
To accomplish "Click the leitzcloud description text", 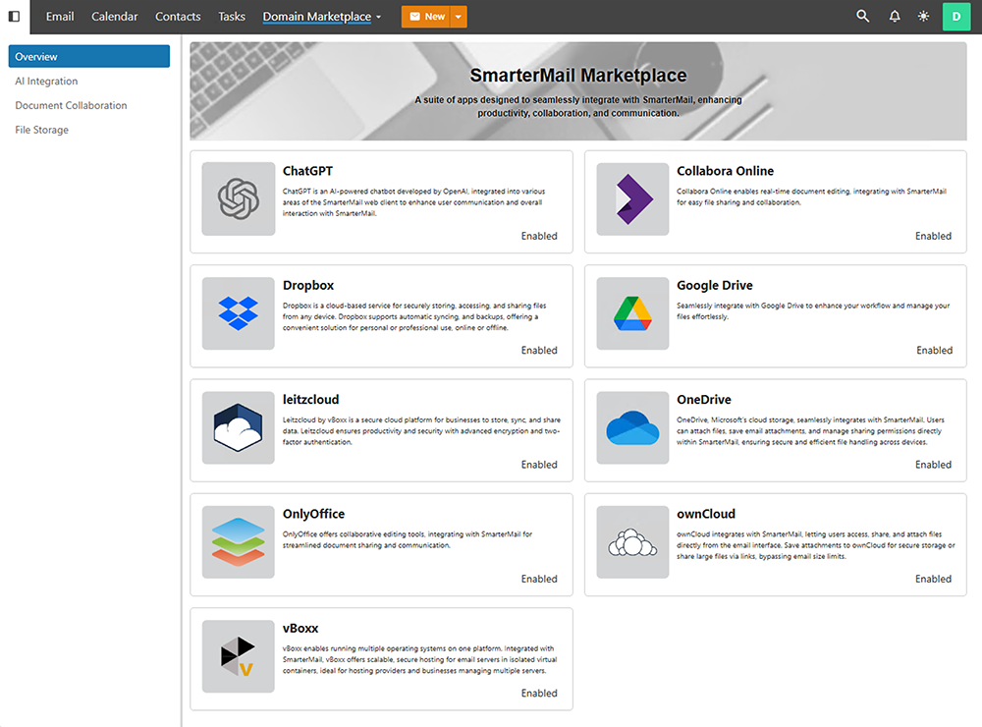I will pos(421,430).
